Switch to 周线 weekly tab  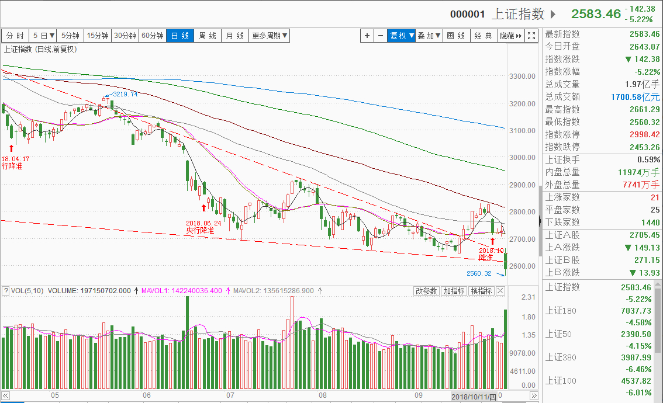click(208, 36)
